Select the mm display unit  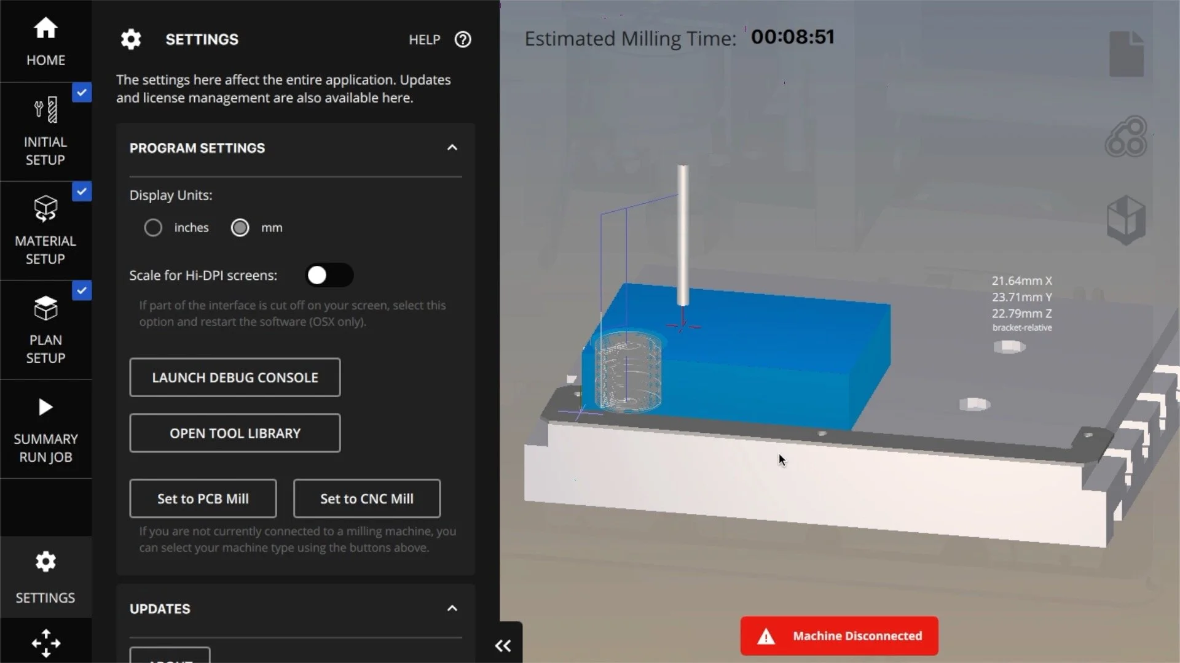[x=240, y=228]
